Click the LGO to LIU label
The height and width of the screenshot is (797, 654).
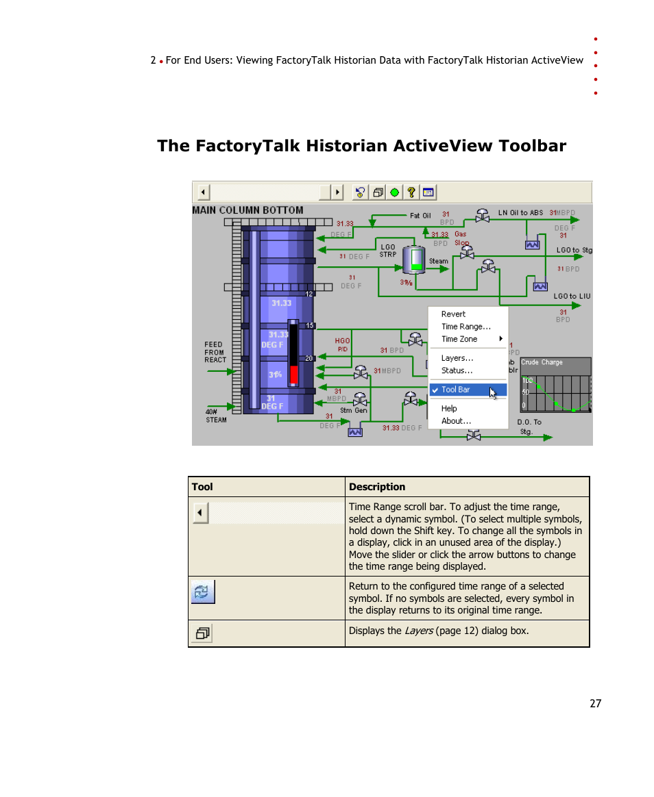click(572, 296)
